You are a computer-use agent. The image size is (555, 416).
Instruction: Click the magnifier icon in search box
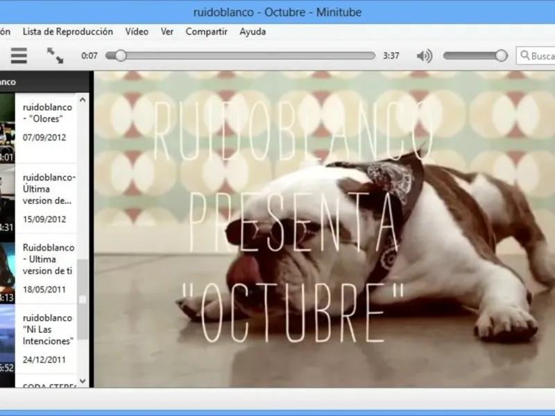coord(525,56)
